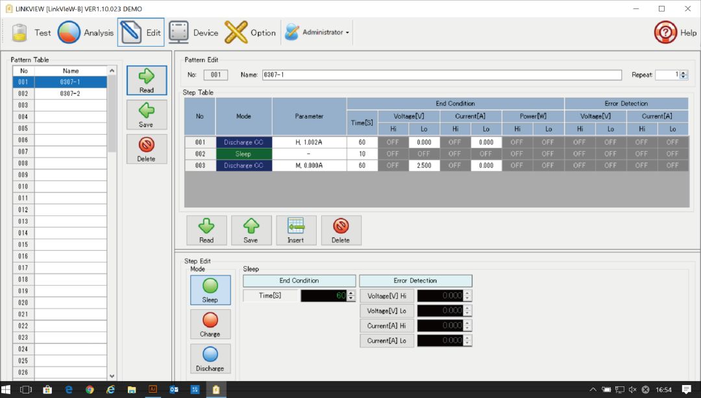Click Time value 10 in step 002
Screen dimensions: 701x398
pyautogui.click(x=362, y=154)
